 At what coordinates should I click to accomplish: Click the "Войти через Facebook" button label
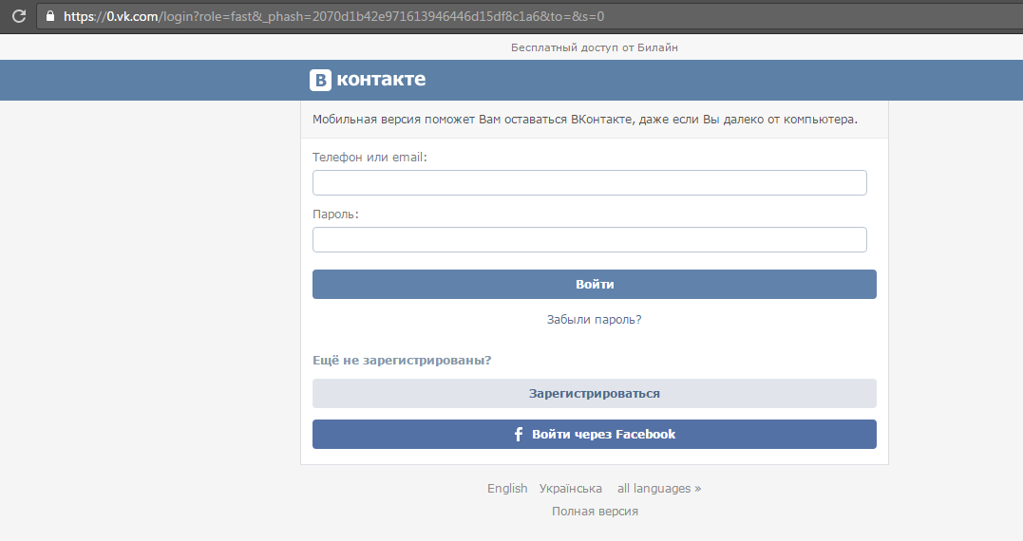point(603,435)
